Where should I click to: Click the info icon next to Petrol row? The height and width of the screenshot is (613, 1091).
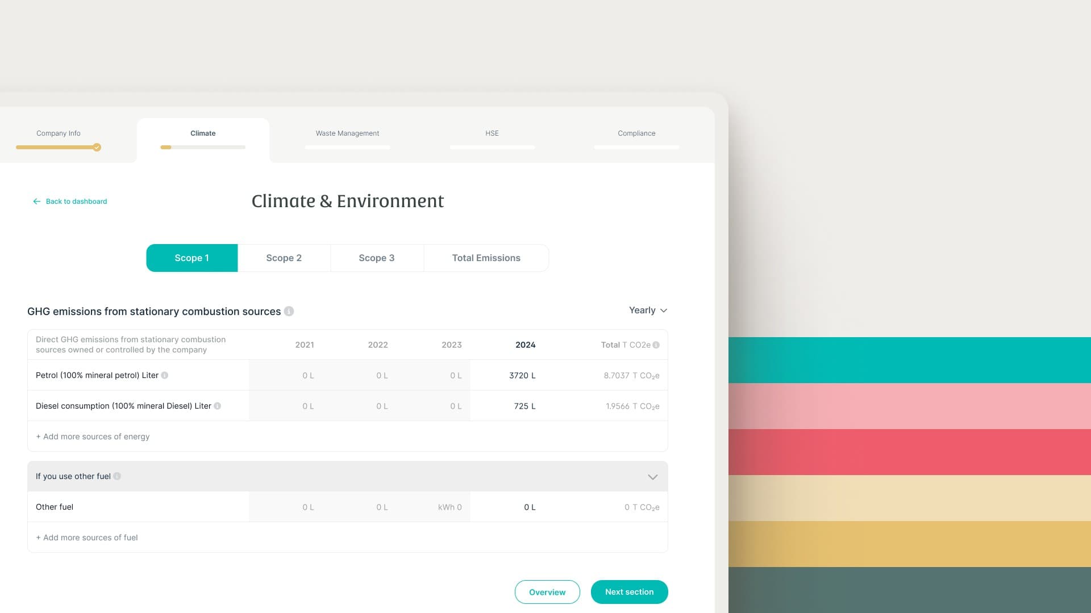click(165, 375)
